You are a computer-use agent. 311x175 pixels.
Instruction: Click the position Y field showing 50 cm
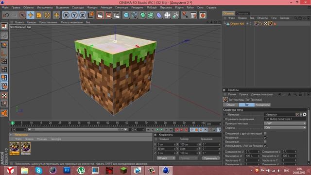[166, 149]
